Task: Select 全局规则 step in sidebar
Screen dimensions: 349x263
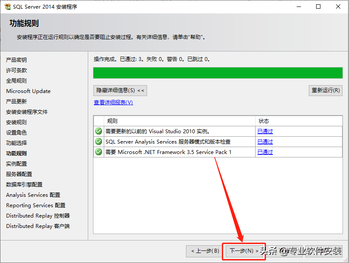Action: pos(16,80)
